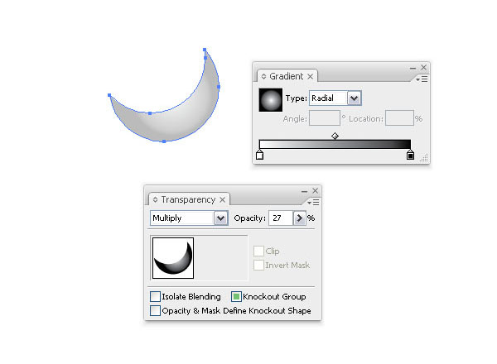The width and height of the screenshot is (497, 364).
Task: Close the Gradient panel window
Action: tap(424, 67)
